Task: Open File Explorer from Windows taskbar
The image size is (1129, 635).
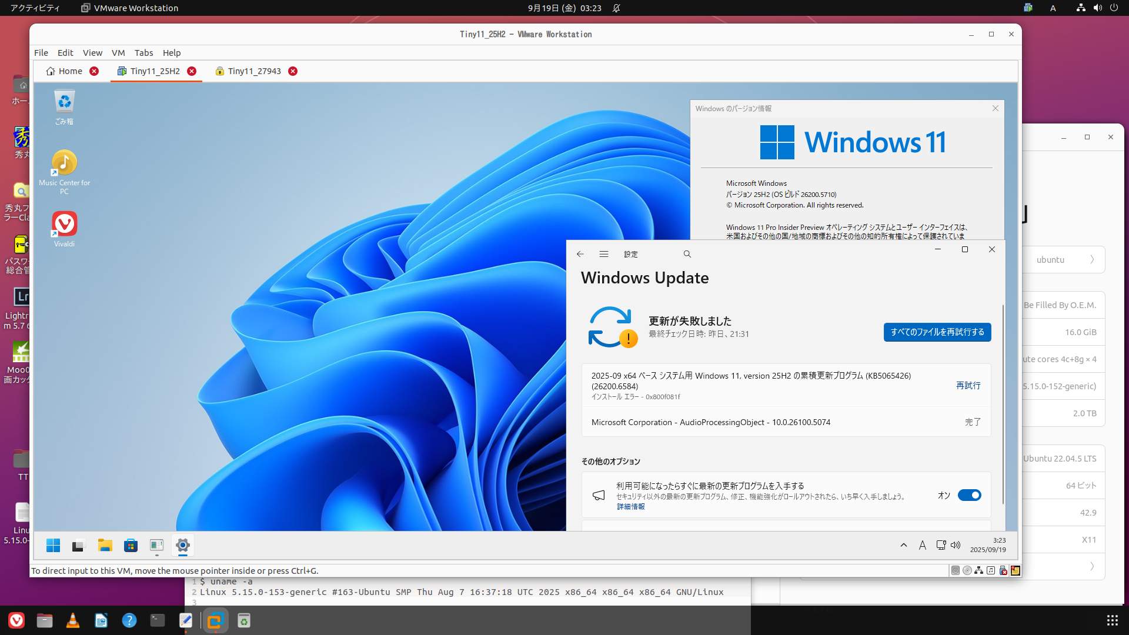Action: pos(105,546)
